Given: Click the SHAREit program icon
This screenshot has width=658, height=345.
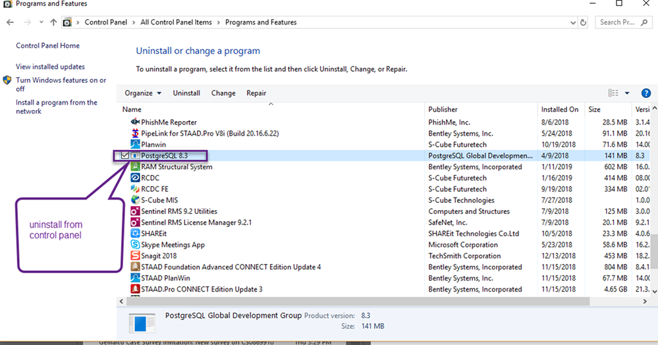Looking at the screenshot, I should point(135,234).
